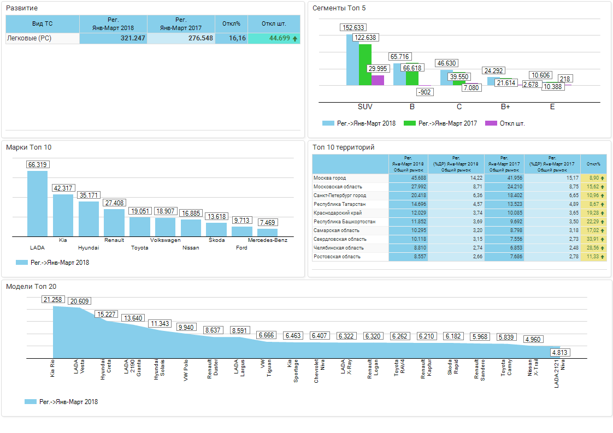
Task: Toggle the blue 2018 legend swatch in Сегменты Топ 5
Action: click(x=328, y=123)
